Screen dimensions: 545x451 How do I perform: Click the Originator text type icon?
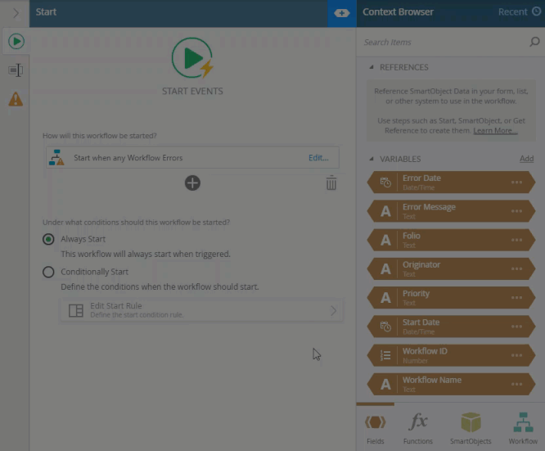385,268
